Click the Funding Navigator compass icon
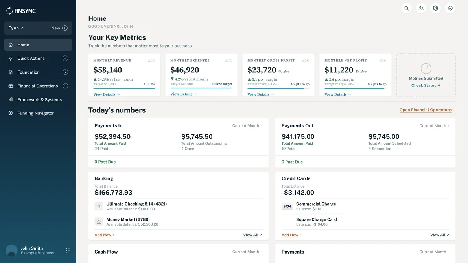 (x=11, y=113)
